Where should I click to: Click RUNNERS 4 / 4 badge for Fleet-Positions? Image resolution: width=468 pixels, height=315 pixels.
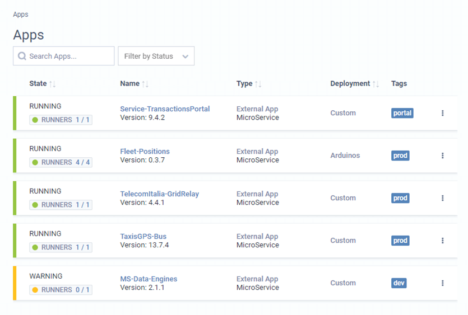[x=61, y=162]
